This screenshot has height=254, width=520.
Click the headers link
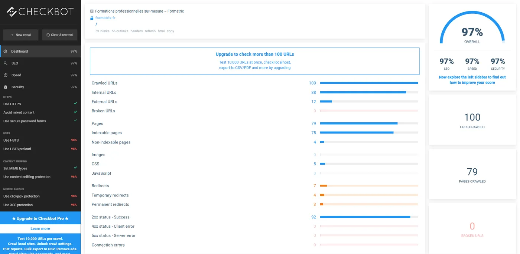coord(137,31)
